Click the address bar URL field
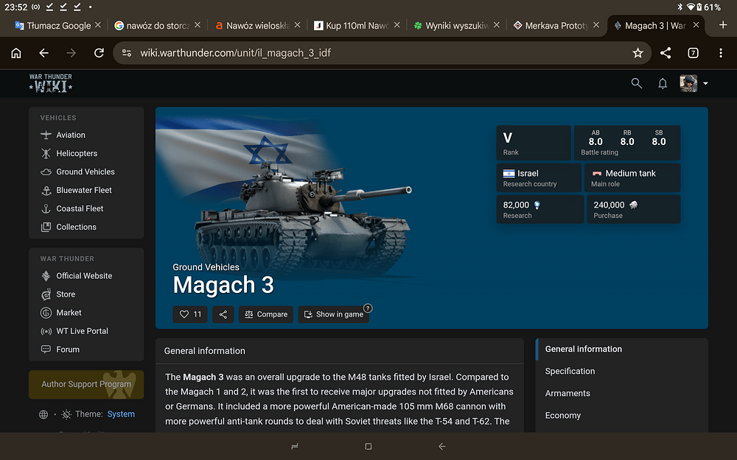The height and width of the screenshot is (460, 737). pos(382,53)
